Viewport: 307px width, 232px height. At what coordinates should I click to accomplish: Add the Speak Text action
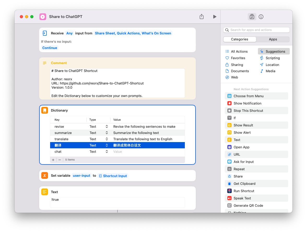[x=256, y=198]
